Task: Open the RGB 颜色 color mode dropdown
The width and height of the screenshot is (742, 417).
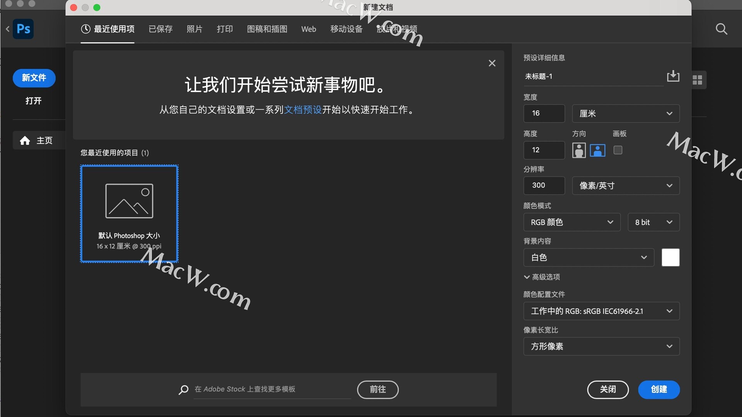Action: point(572,222)
